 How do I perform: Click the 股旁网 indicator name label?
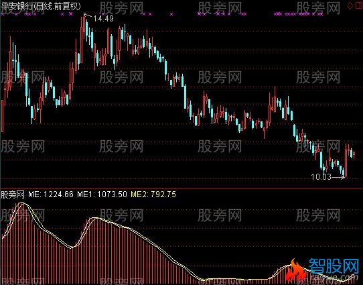tap(13, 194)
